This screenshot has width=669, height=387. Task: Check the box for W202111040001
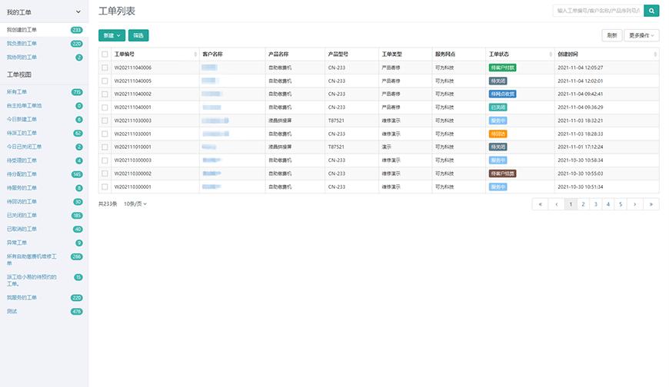(x=105, y=107)
